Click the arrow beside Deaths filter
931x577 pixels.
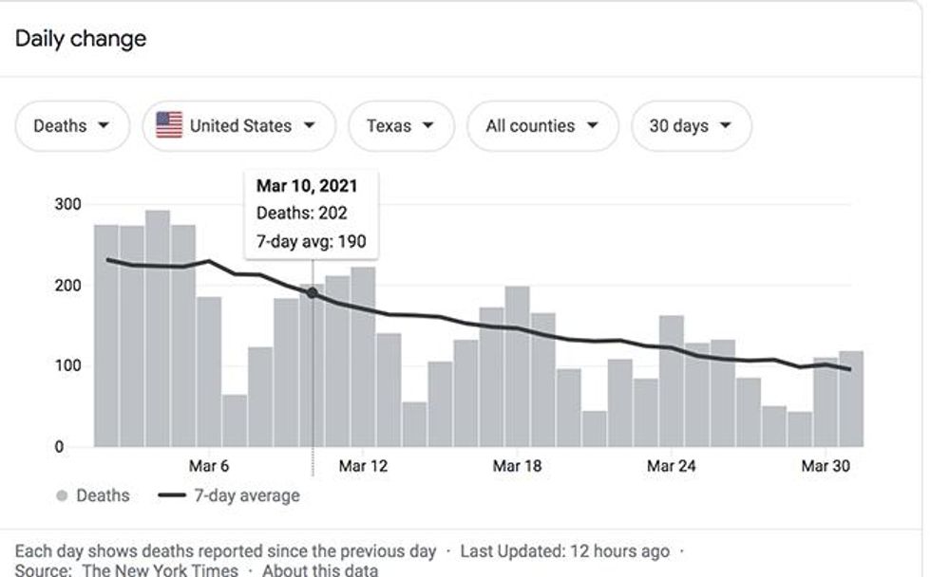coord(103,126)
